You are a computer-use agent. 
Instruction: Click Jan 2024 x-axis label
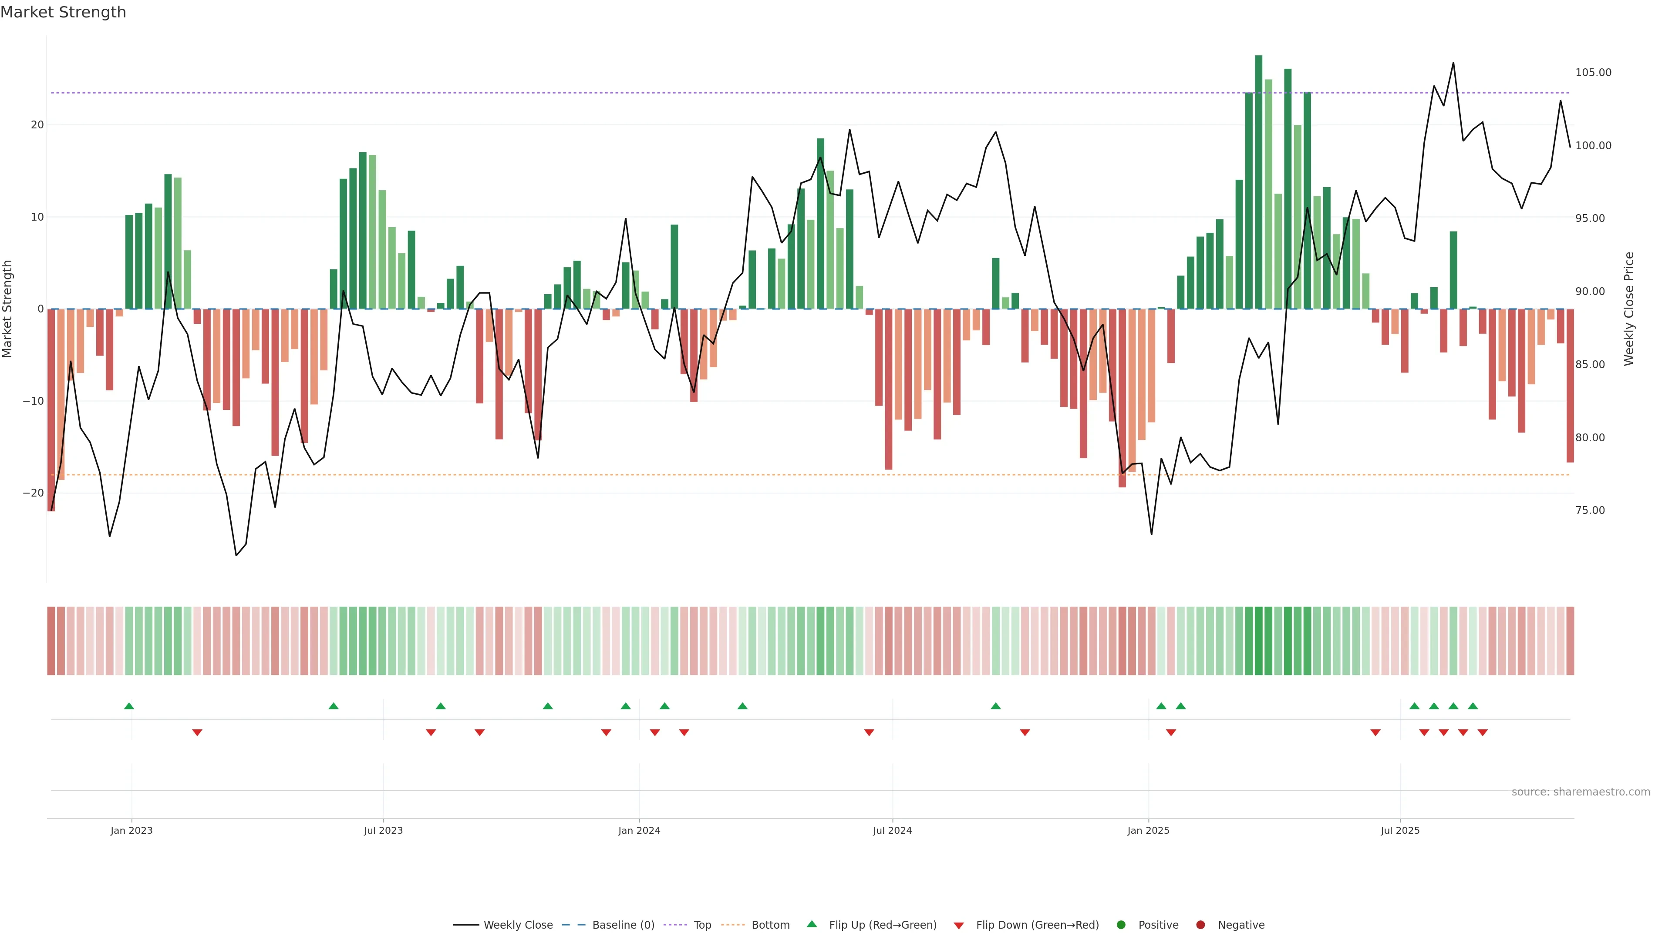click(x=639, y=830)
